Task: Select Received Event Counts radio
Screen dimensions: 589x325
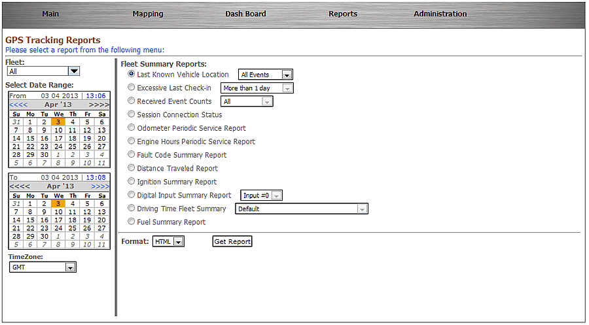Action: (131, 101)
